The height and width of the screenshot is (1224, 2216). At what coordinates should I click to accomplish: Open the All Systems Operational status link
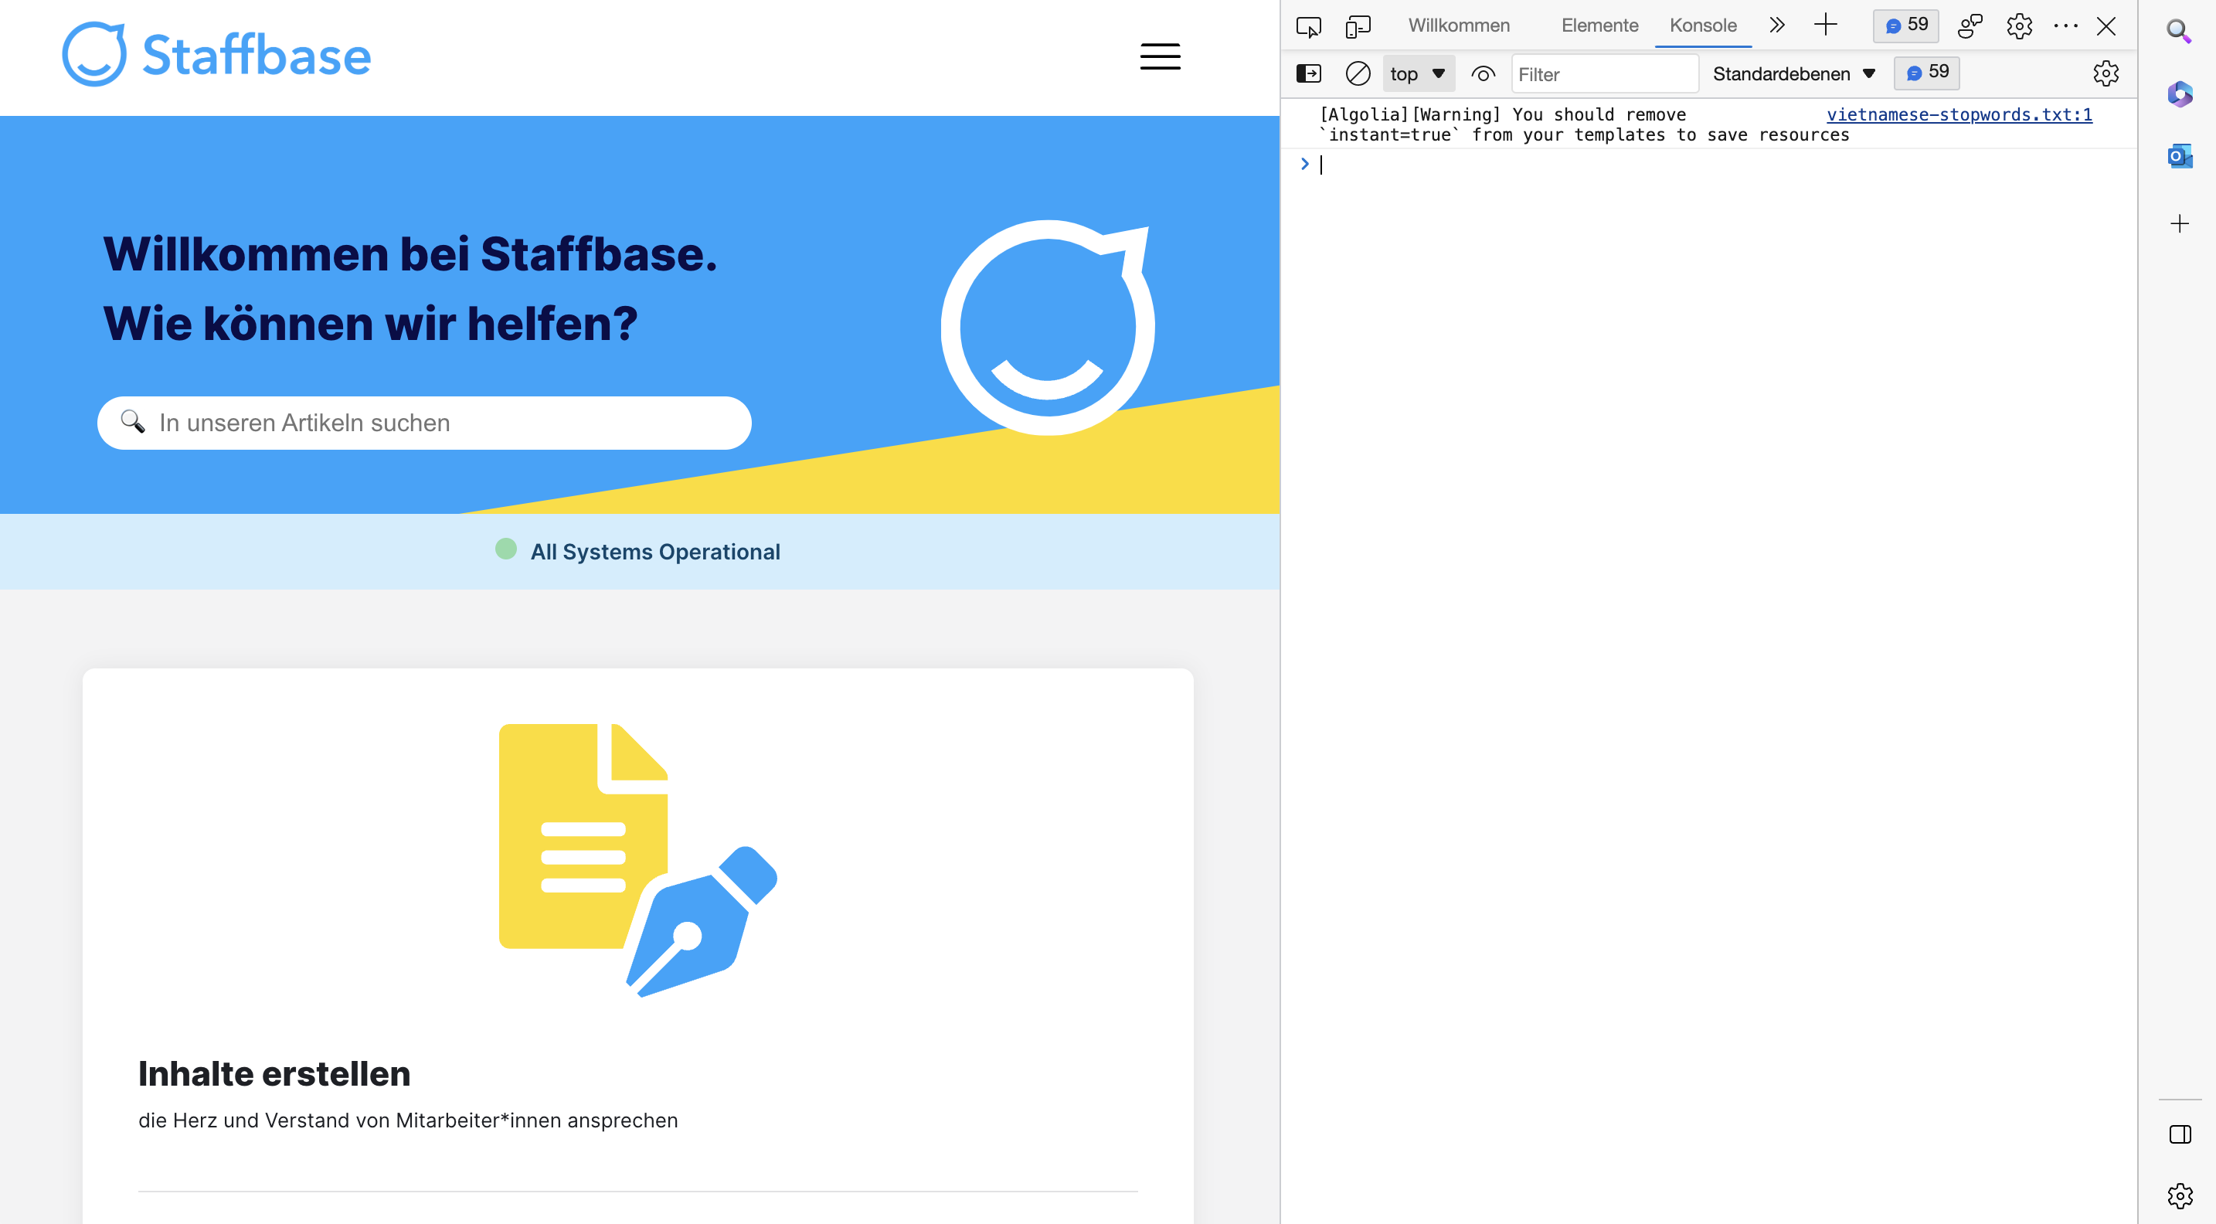pyautogui.click(x=654, y=552)
